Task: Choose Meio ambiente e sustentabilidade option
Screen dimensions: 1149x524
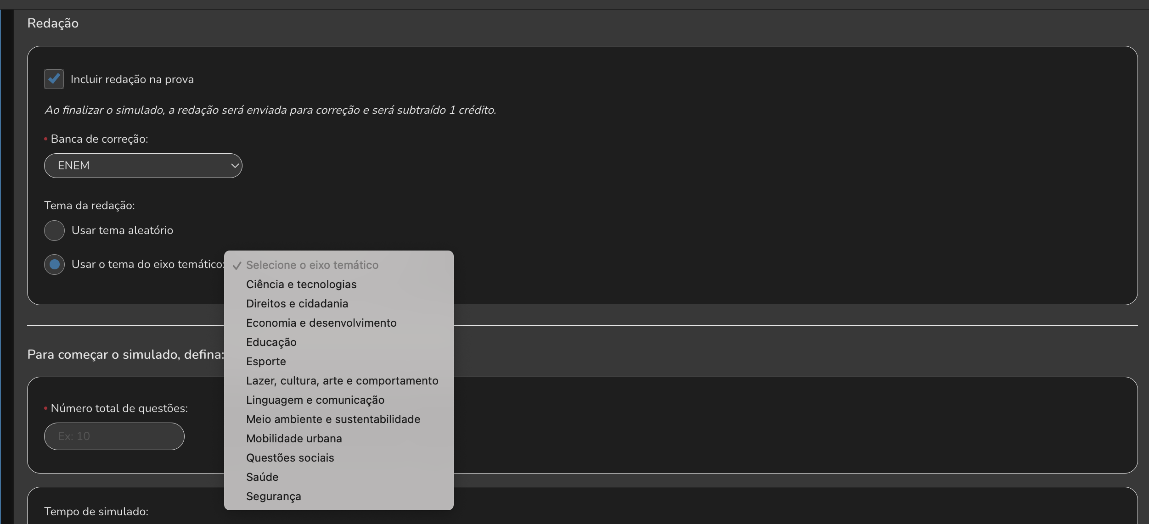Action: [338, 419]
